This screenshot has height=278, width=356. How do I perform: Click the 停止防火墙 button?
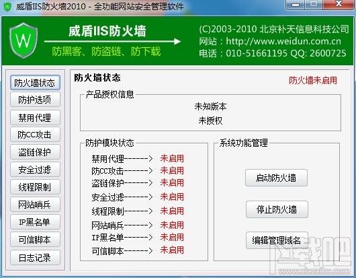pos(277,209)
